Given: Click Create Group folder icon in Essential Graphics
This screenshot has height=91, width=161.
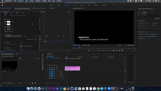Looking at the screenshot, I should click(156, 18).
